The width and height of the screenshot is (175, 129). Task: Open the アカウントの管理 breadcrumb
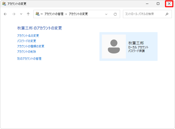pyautogui.click(x=54, y=14)
